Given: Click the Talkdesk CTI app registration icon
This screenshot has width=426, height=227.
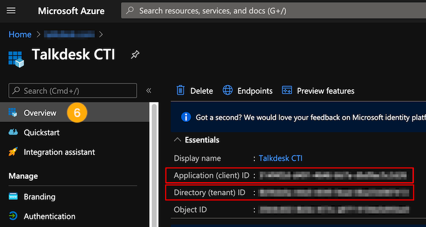Looking at the screenshot, I should (16, 59).
